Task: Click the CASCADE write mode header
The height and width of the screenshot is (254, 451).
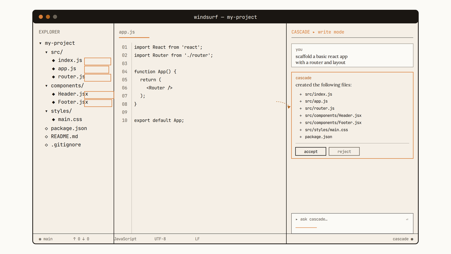Action: click(x=318, y=32)
